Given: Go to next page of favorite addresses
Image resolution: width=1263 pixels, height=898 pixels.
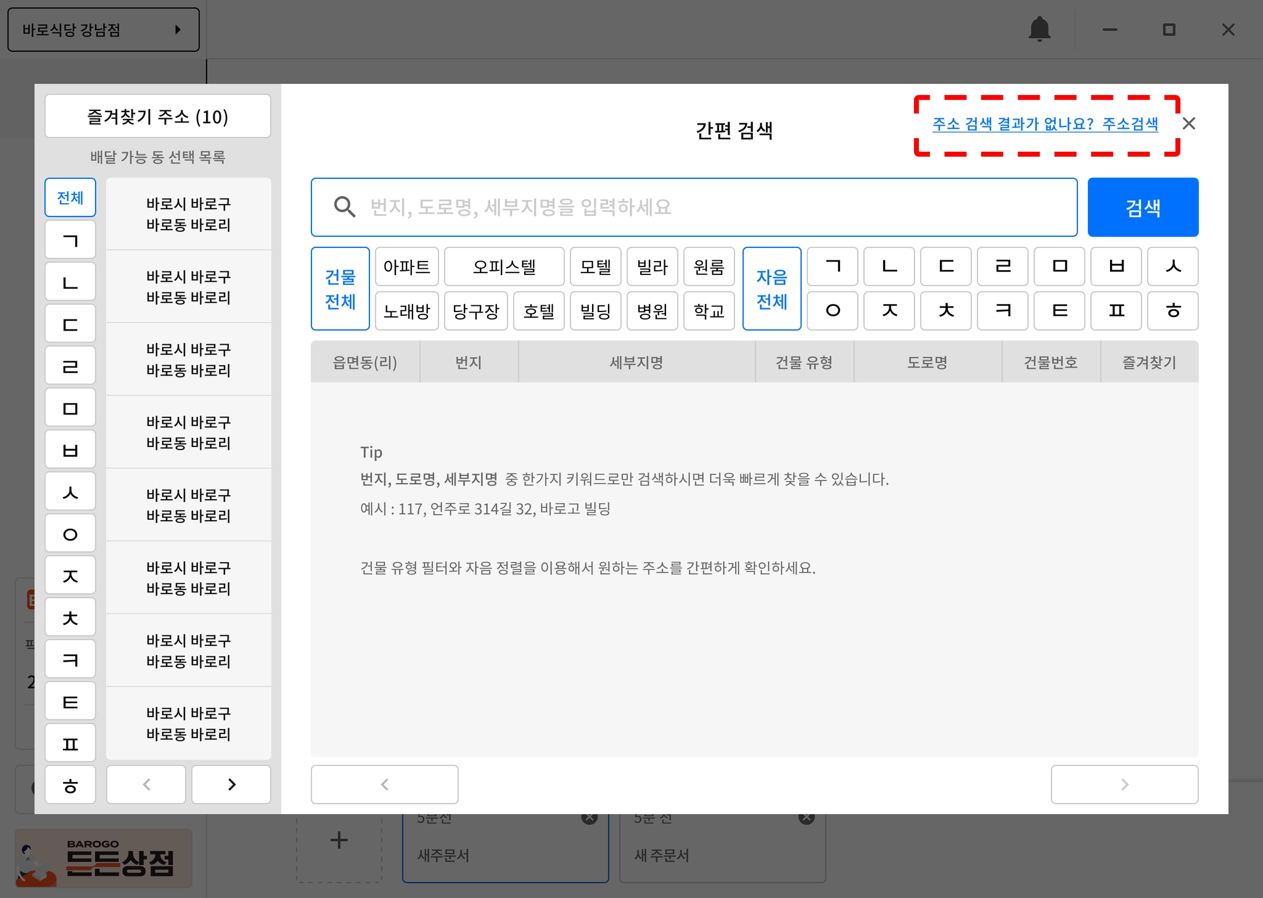Looking at the screenshot, I should pos(231,785).
